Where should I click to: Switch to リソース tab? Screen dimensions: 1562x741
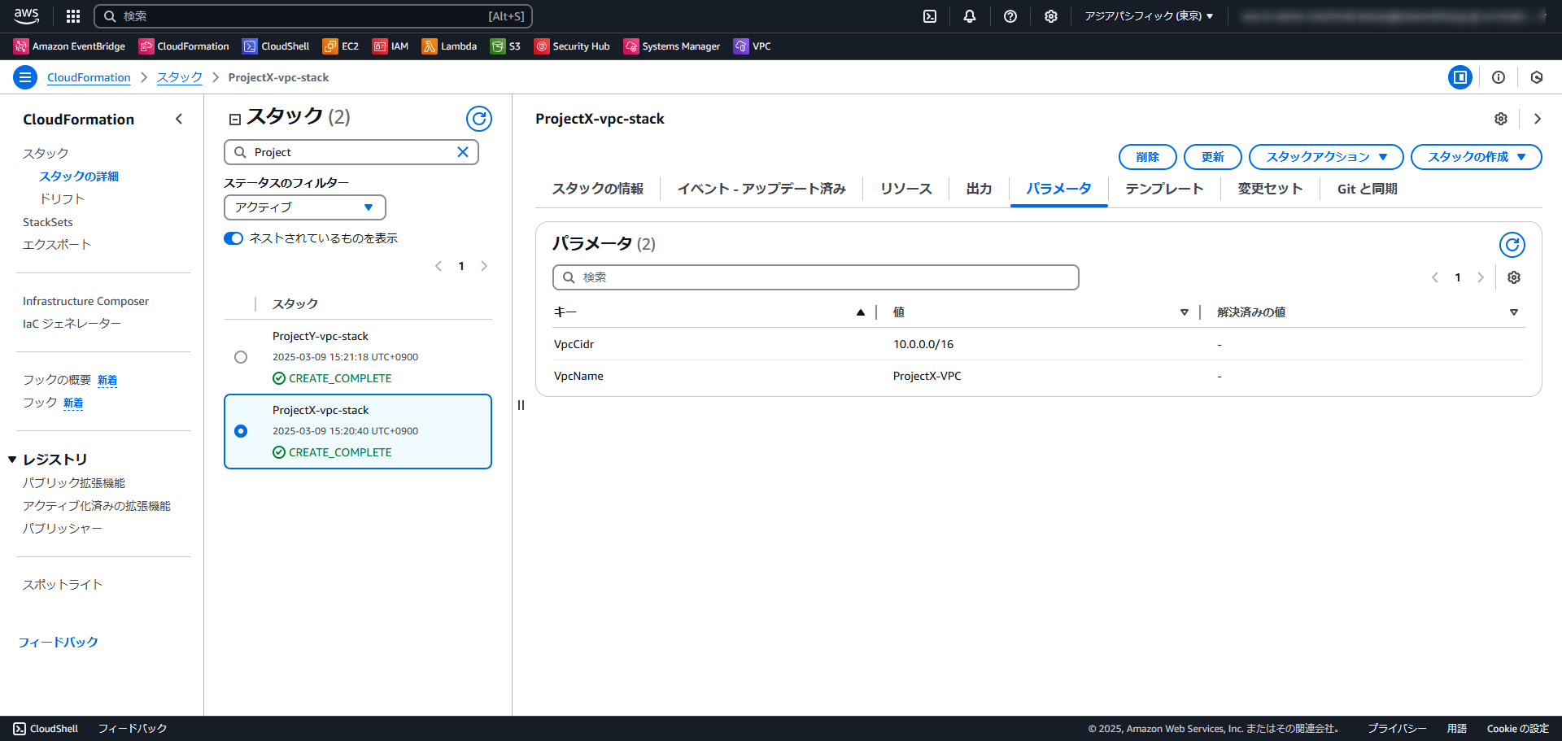pyautogui.click(x=906, y=189)
